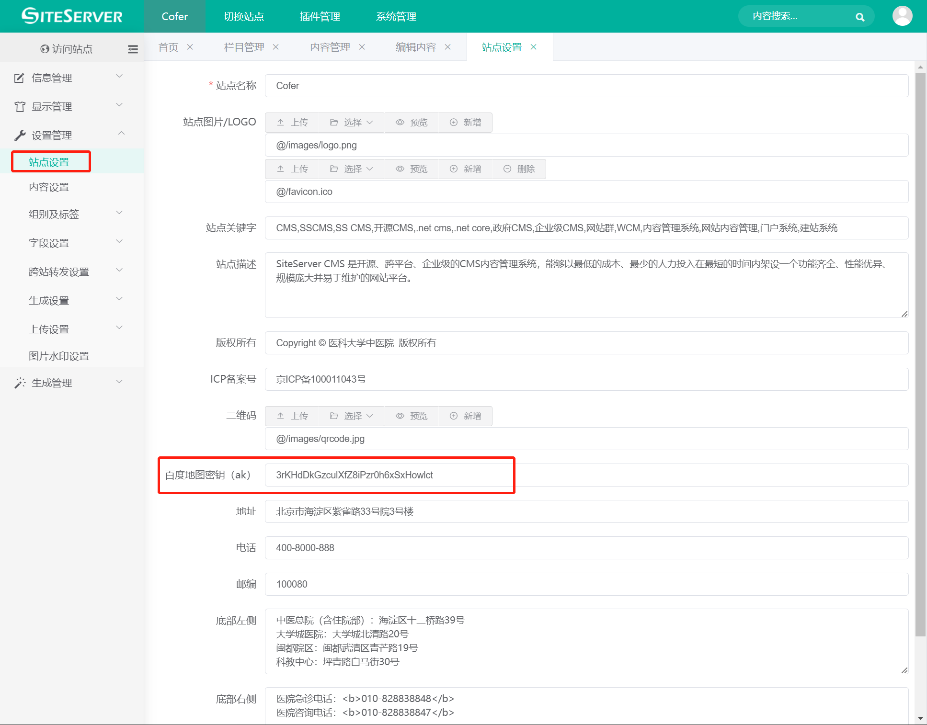The height and width of the screenshot is (725, 927).
Task: Click the scrollbar down arrow
Action: coord(920,718)
